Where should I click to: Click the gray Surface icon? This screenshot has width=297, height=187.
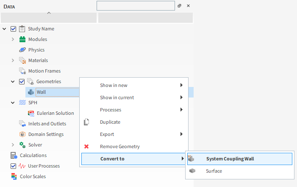(x=192, y=171)
